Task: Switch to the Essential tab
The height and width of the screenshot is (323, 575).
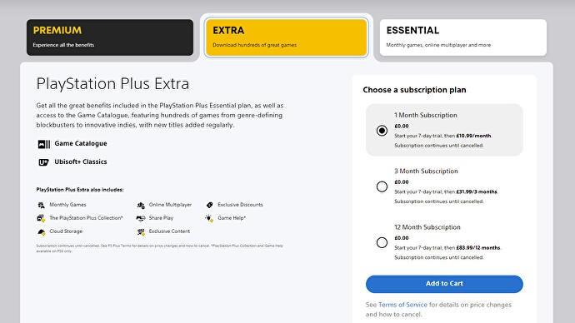Action: click(x=463, y=37)
